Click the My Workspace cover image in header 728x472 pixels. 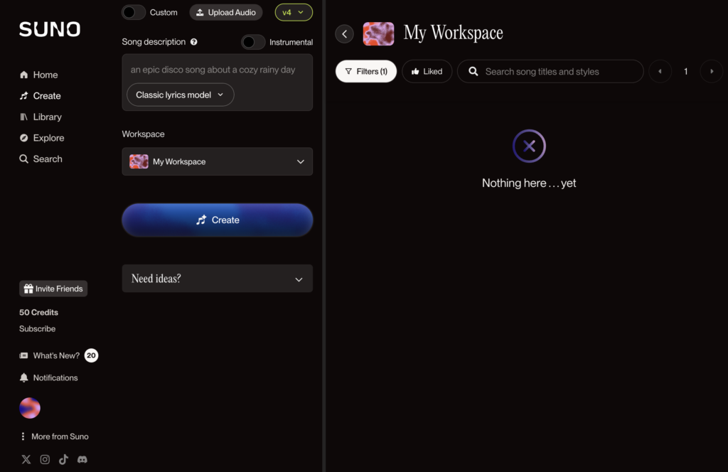coord(378,34)
